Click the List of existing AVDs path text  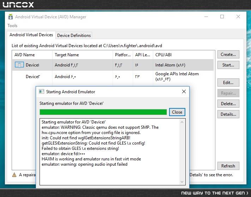[87, 46]
